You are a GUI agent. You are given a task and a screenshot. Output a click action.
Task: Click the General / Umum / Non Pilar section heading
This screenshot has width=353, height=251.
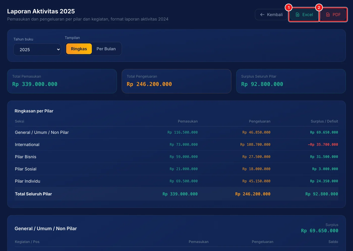point(46,229)
